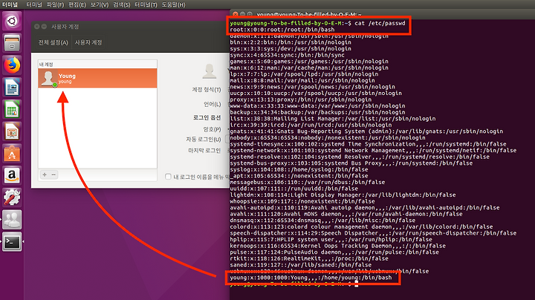Screen dimensions: 535x300
Task: Launch Firefox from the dock
Action: pyautogui.click(x=12, y=65)
